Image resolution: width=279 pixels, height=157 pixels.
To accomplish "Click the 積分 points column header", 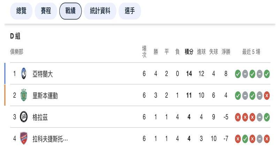I will (189, 52).
